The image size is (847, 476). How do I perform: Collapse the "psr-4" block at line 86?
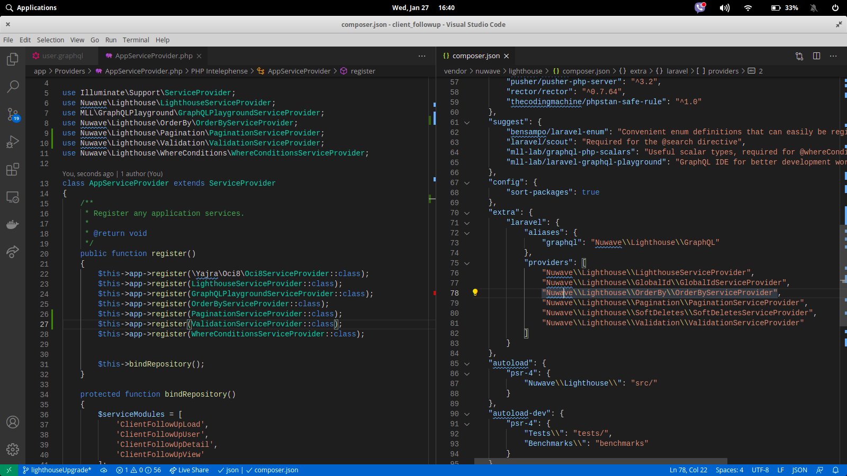point(467,373)
